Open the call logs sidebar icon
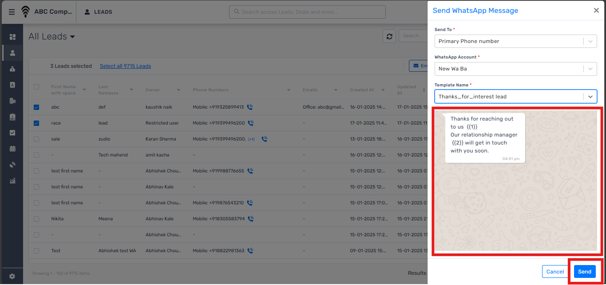 tap(12, 164)
